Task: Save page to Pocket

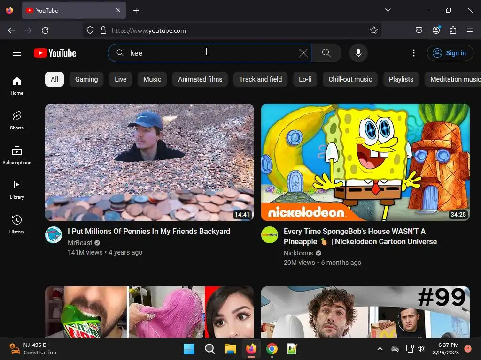Action: point(419,30)
